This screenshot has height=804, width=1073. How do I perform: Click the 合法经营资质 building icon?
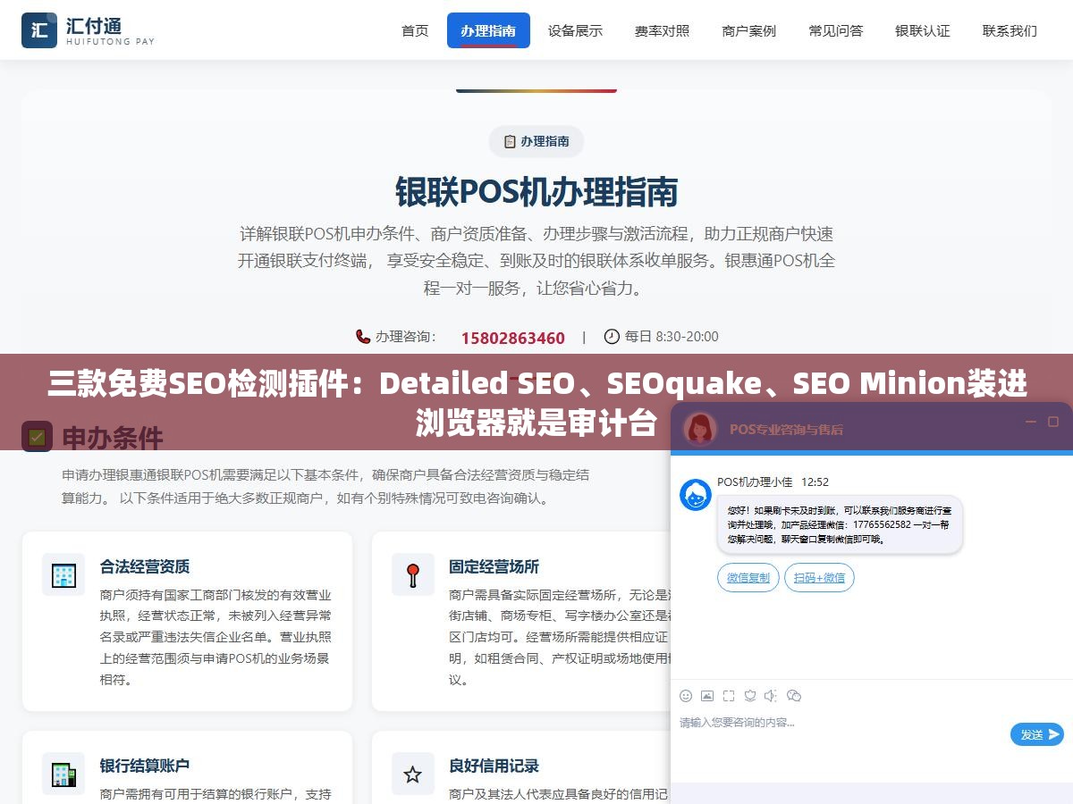coord(63,574)
